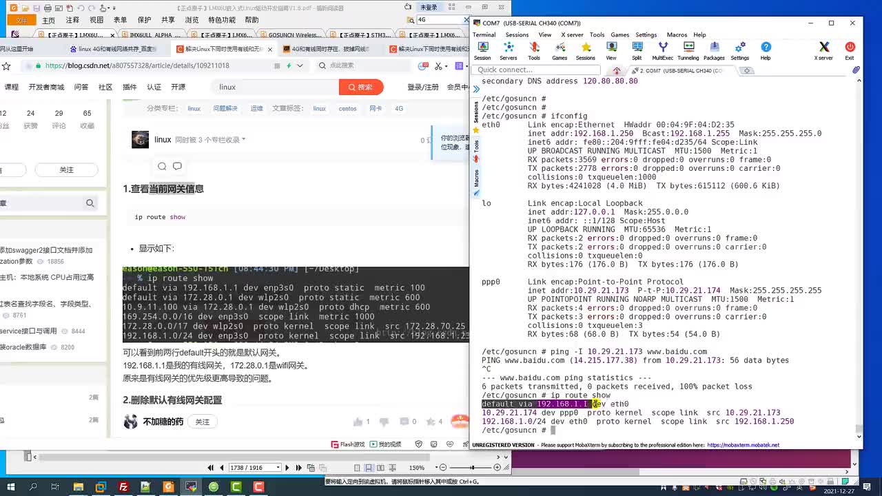Click the Quick connect input field

pos(537,70)
